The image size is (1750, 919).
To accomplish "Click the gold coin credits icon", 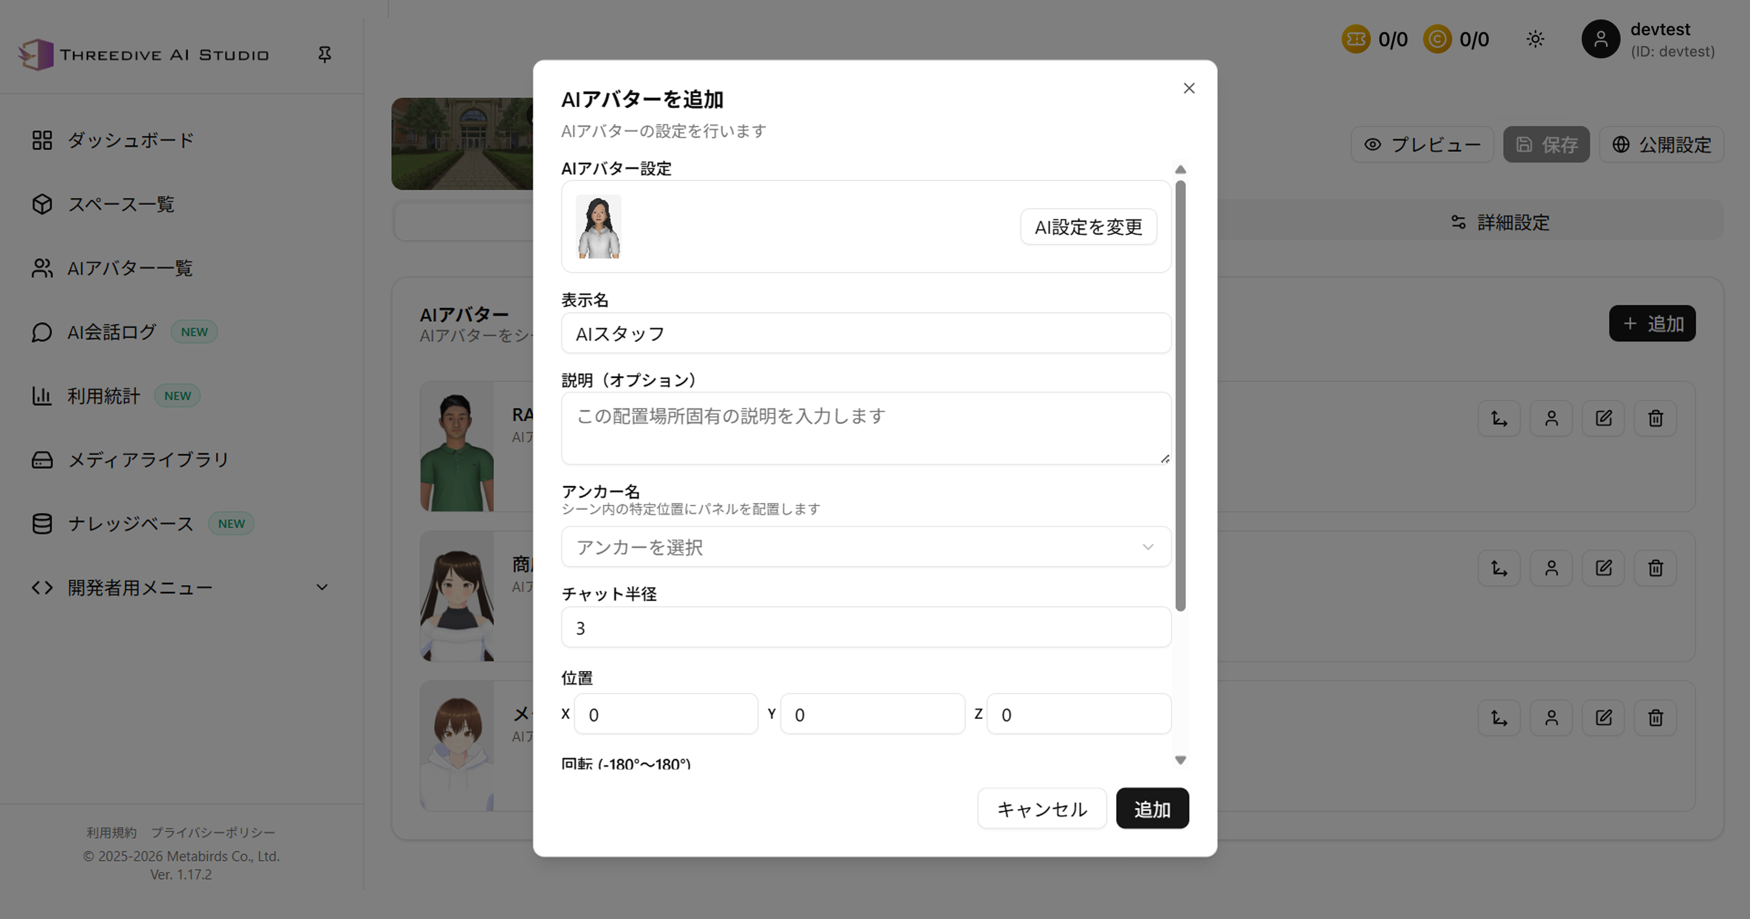I will coord(1438,40).
